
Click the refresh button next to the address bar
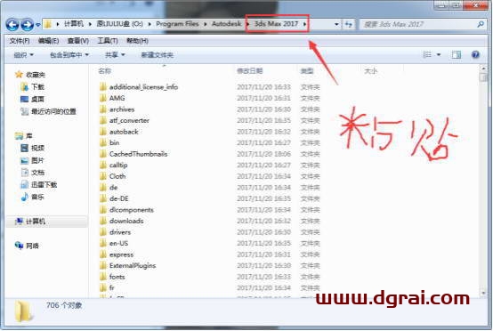[x=348, y=24]
